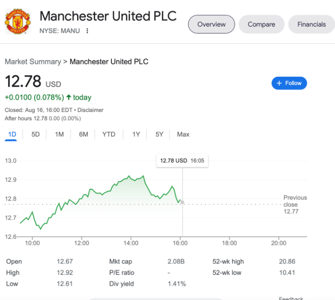Click the Market Summary breadcrumb link
Image resolution: width=335 pixels, height=300 pixels.
(x=32, y=61)
